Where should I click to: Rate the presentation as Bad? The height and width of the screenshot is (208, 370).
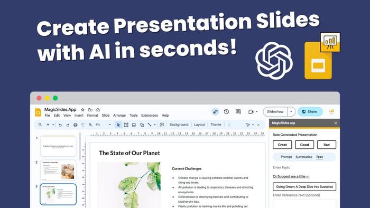pyautogui.click(x=327, y=145)
